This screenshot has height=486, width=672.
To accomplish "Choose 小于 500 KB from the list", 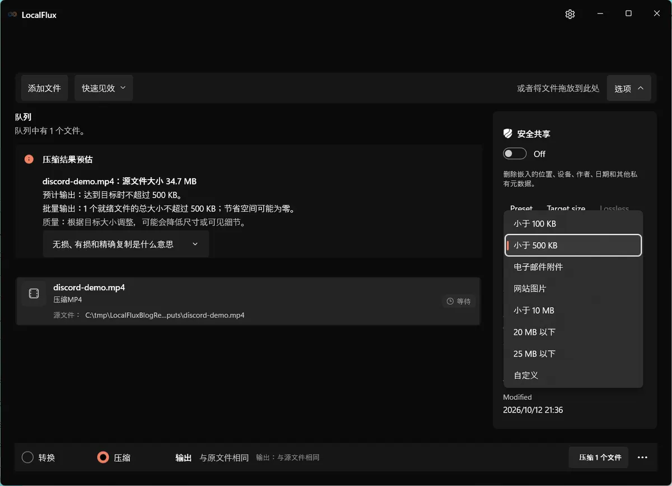I will pos(573,245).
